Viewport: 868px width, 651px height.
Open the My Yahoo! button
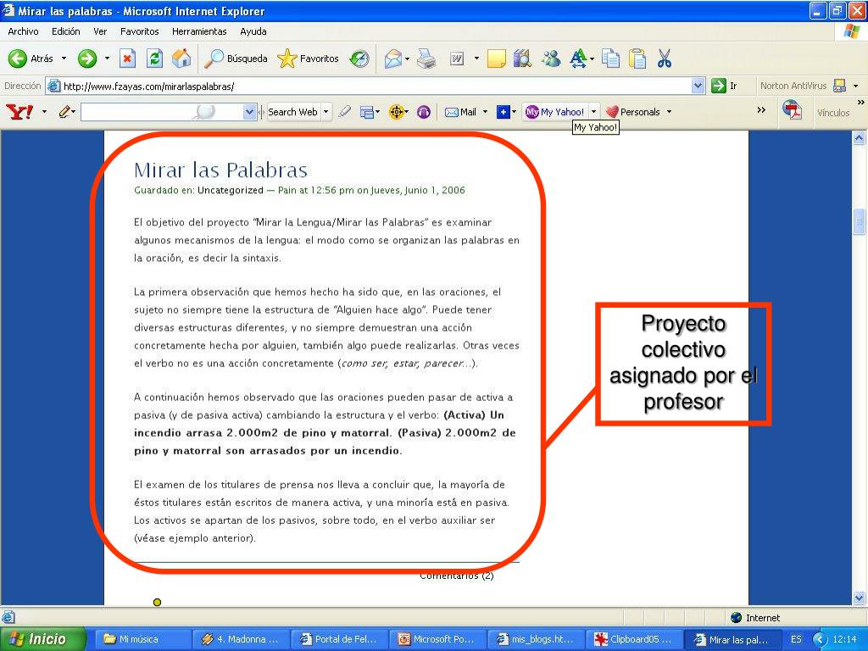tap(554, 112)
